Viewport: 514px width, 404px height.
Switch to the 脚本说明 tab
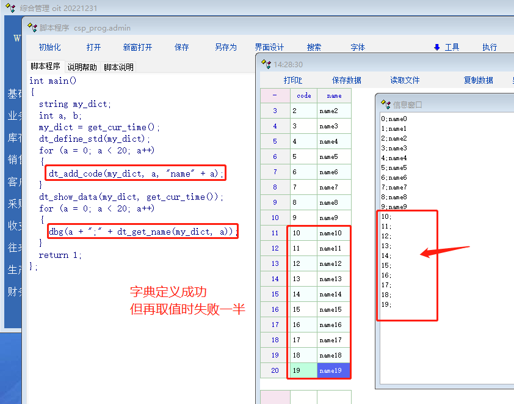118,67
